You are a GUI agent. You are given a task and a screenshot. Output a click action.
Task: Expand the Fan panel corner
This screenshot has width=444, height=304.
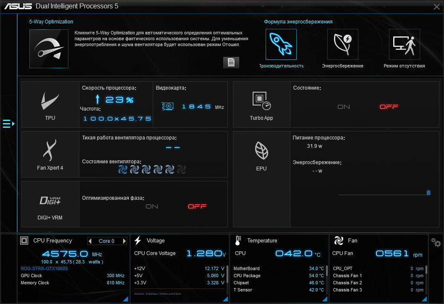point(424,299)
